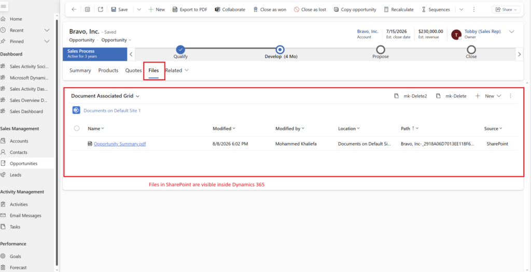Viewport: 531px width, 272px height.
Task: Save the opportunity record
Action: (x=120, y=9)
